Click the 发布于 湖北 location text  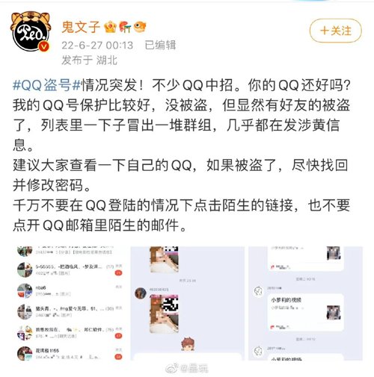(89, 60)
